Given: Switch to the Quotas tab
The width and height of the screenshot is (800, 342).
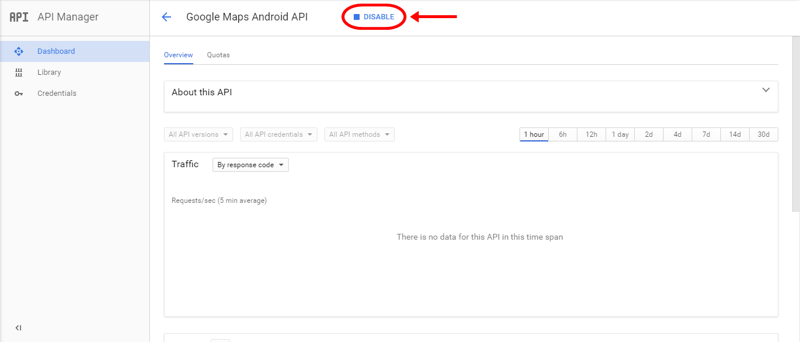Looking at the screenshot, I should coord(218,55).
